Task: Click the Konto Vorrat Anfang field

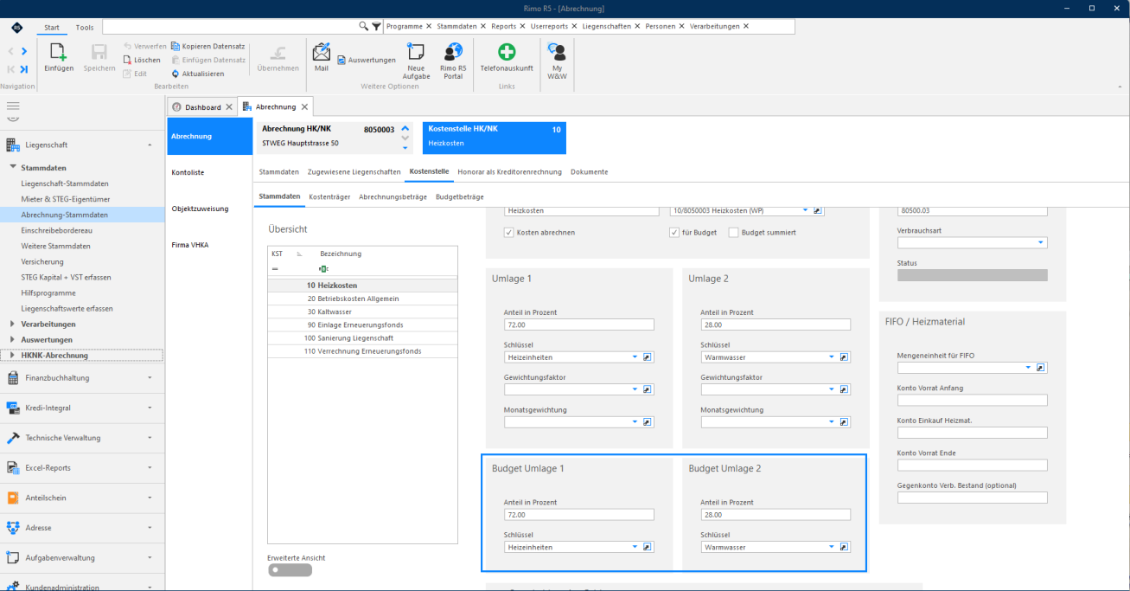Action: 973,401
